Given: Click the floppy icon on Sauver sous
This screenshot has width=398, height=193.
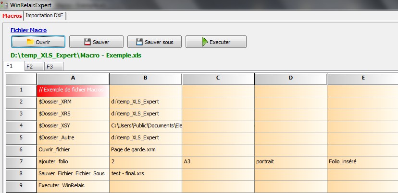Looking at the screenshot, I should (139, 42).
